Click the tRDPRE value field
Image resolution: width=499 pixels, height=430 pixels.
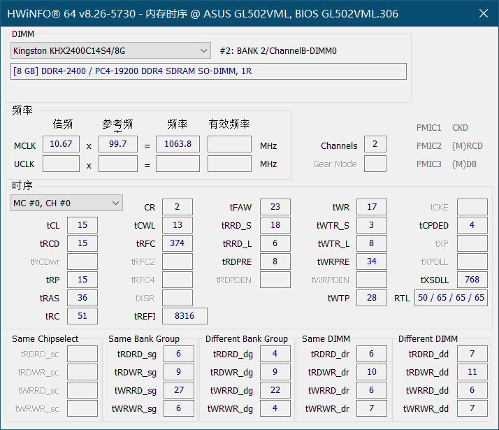(x=275, y=261)
